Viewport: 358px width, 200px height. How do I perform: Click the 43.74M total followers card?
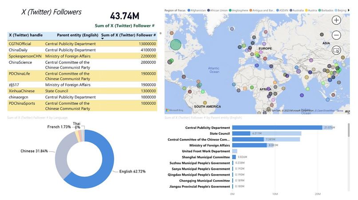coord(125,16)
